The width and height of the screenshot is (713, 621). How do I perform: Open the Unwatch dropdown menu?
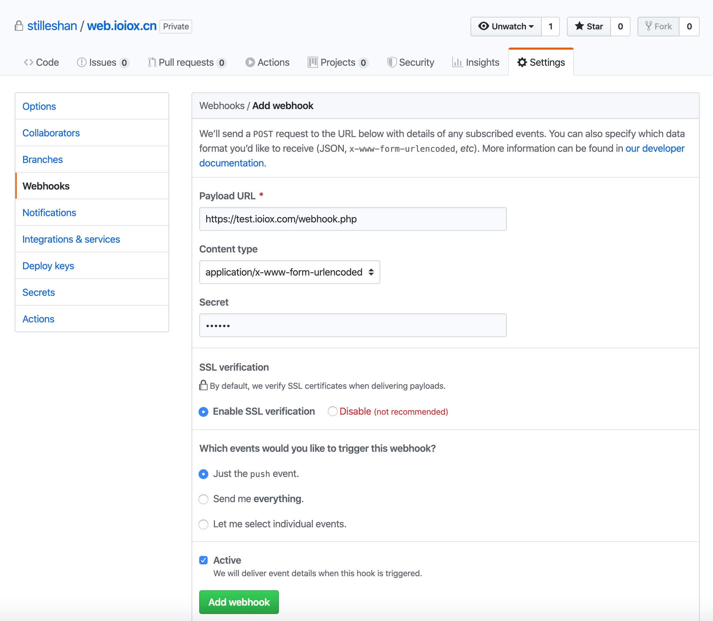(x=506, y=26)
